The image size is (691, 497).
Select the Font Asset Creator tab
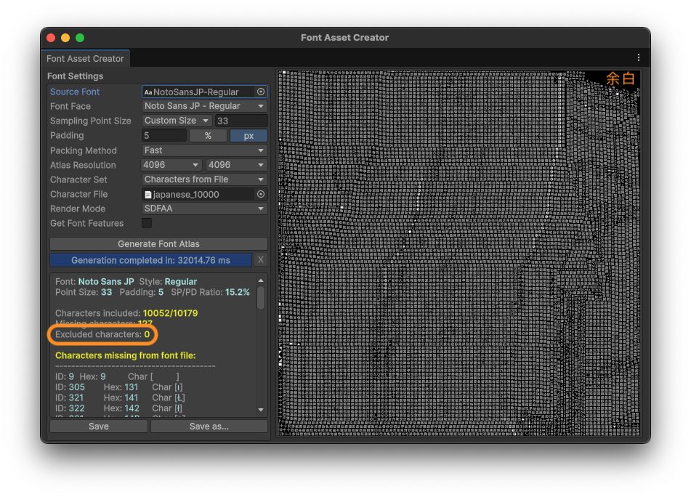point(85,59)
